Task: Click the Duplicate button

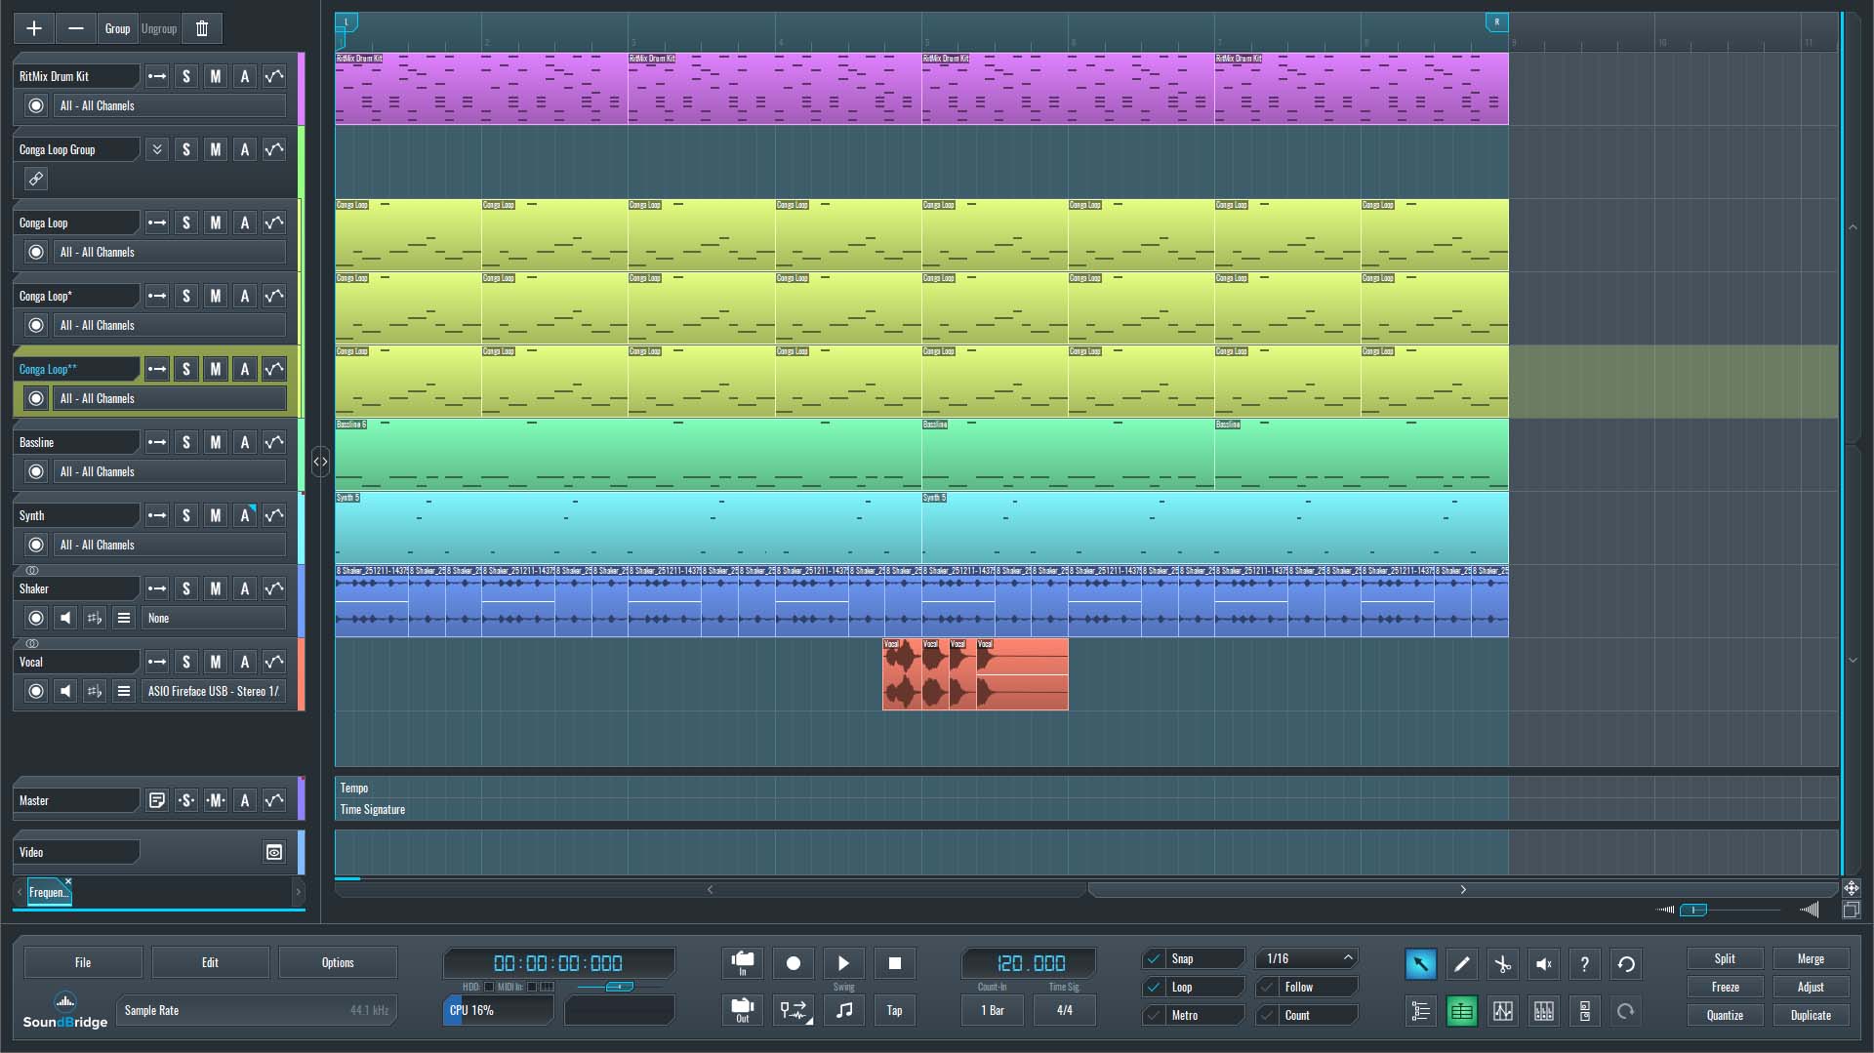Action: (1811, 1015)
